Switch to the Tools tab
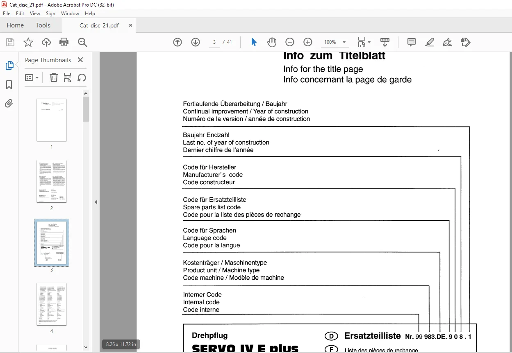This screenshot has height=353, width=512. click(43, 25)
